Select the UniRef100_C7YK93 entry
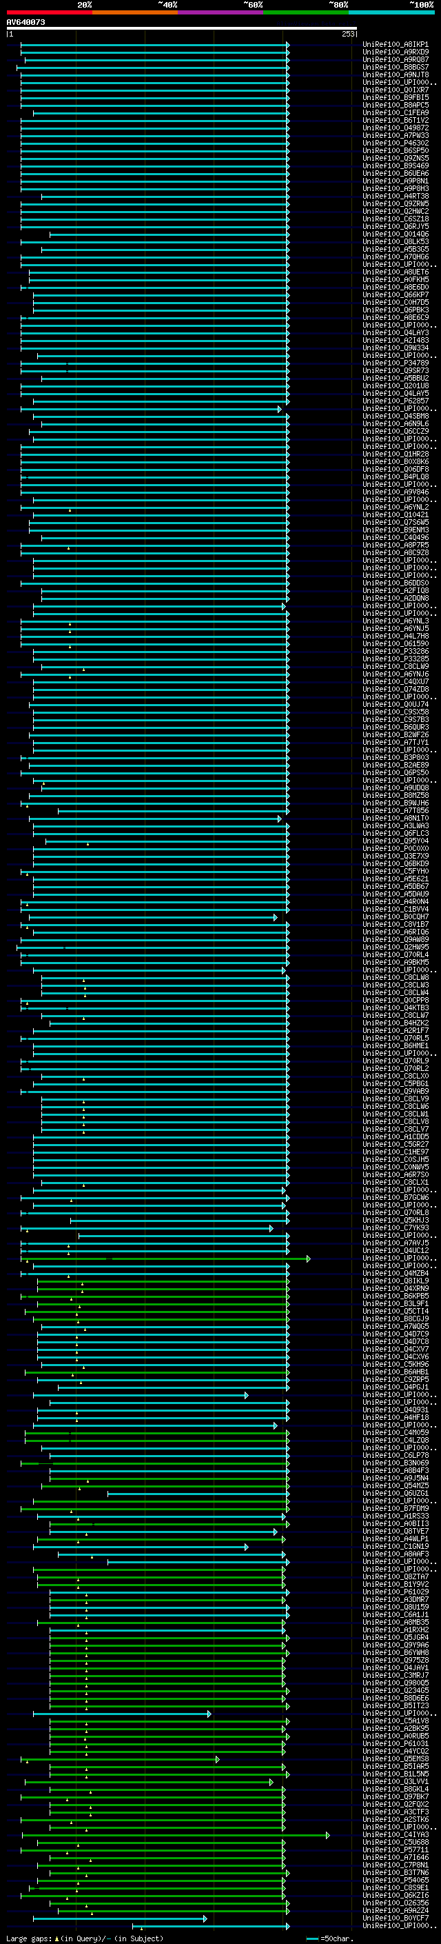Viewport: 441px width, 1944px height. 396,1227
